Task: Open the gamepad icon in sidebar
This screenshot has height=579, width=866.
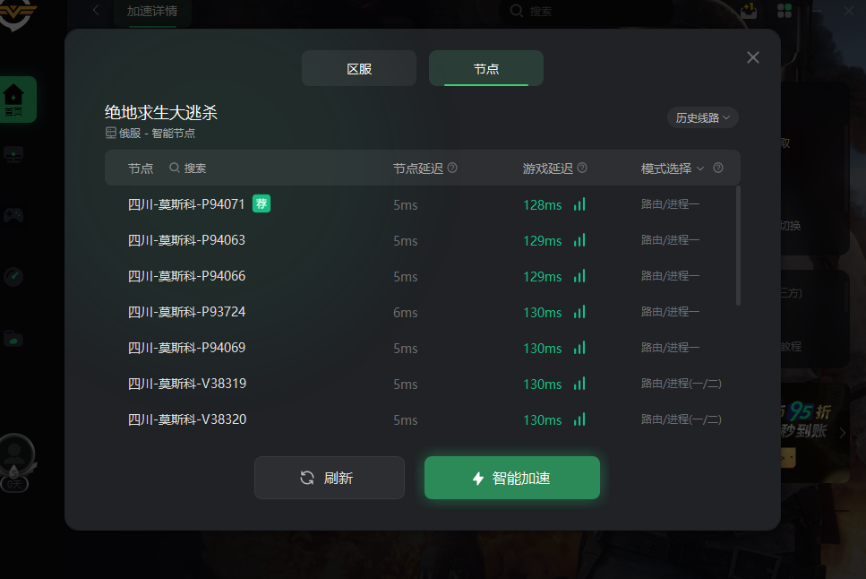Action: point(13,215)
